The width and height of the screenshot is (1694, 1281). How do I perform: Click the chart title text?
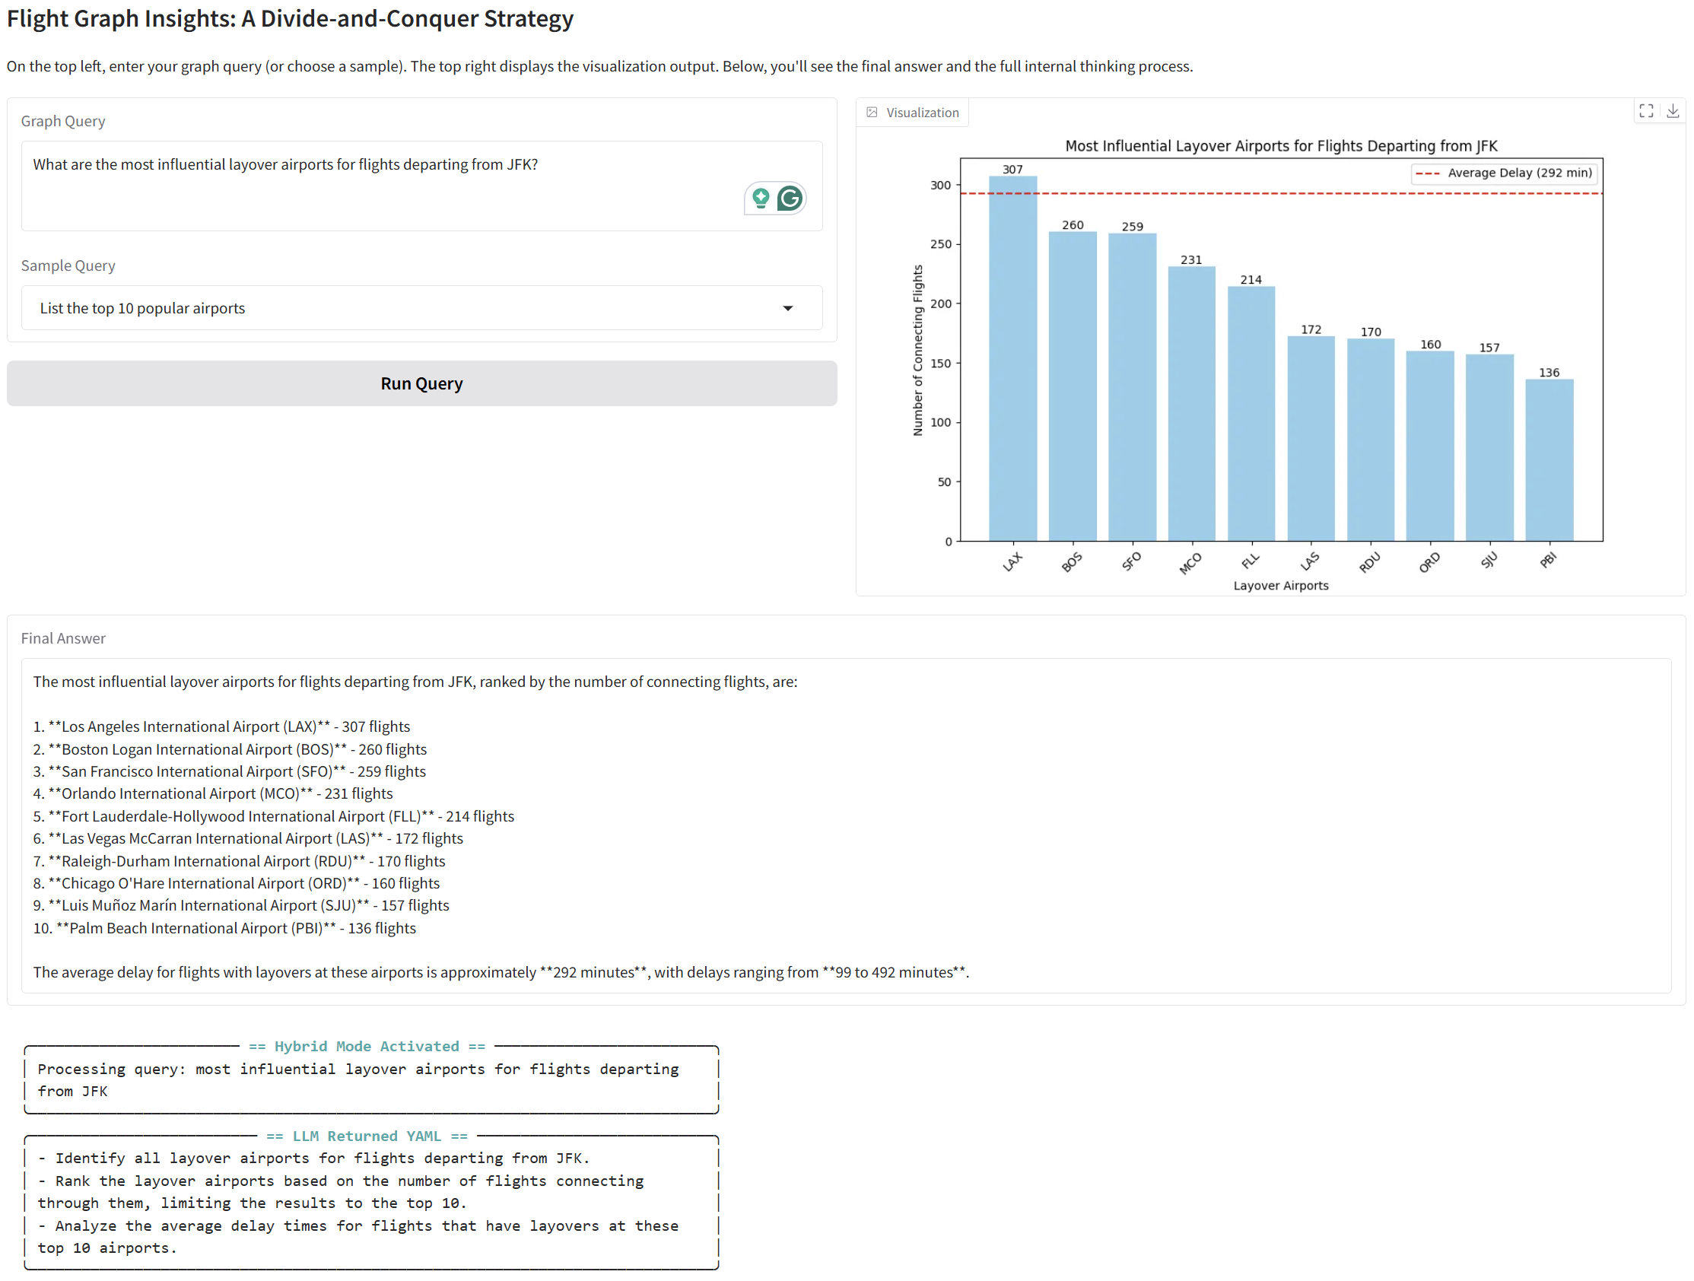click(1280, 145)
